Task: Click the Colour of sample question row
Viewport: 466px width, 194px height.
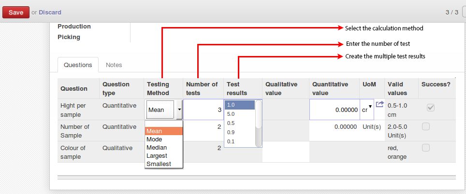Action: pyautogui.click(x=257, y=152)
